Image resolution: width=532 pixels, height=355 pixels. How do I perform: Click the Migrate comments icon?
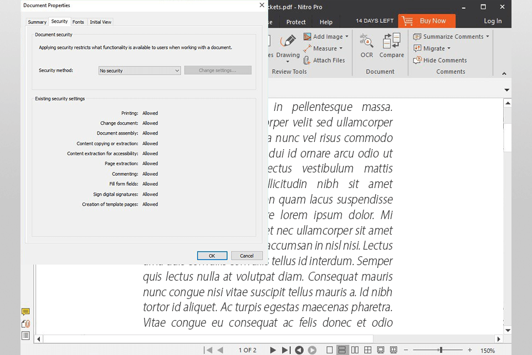(x=417, y=48)
